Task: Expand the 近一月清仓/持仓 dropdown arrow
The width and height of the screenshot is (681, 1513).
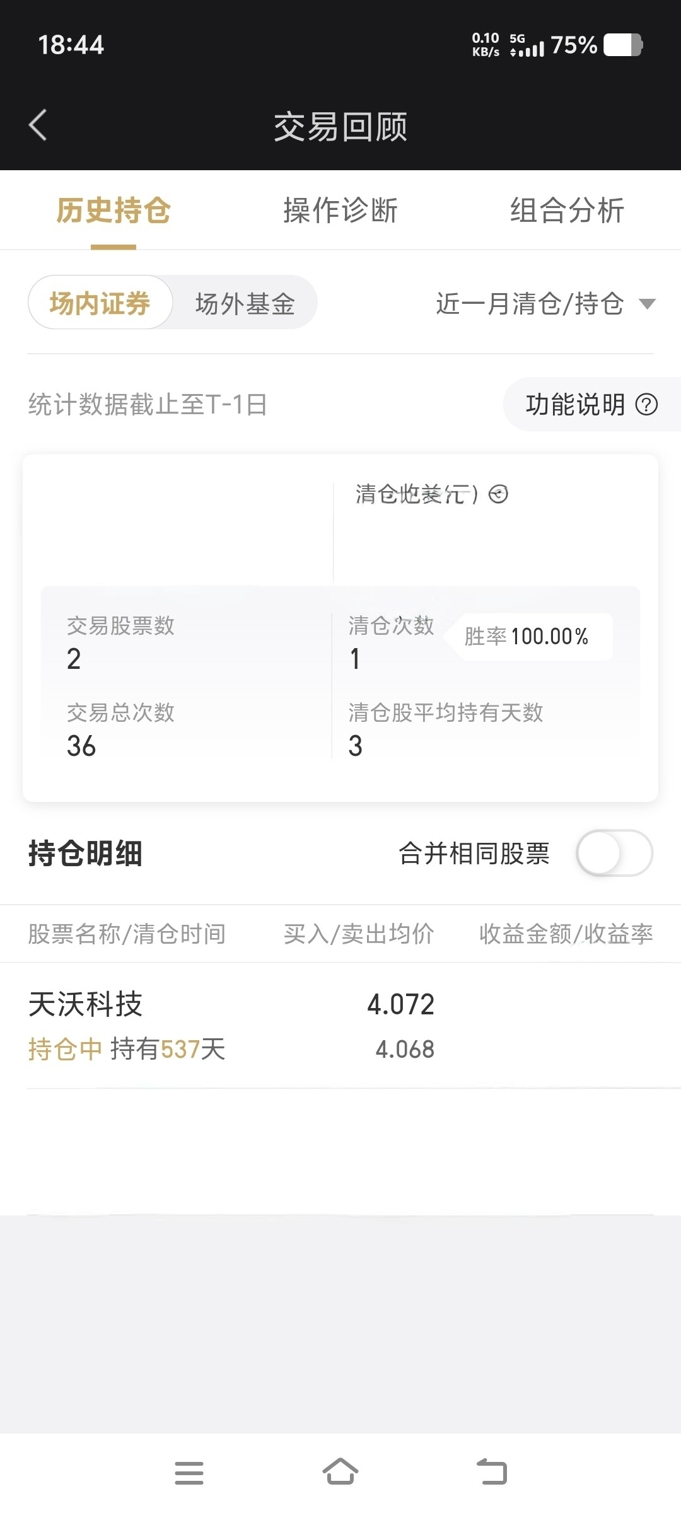Action: tap(647, 304)
